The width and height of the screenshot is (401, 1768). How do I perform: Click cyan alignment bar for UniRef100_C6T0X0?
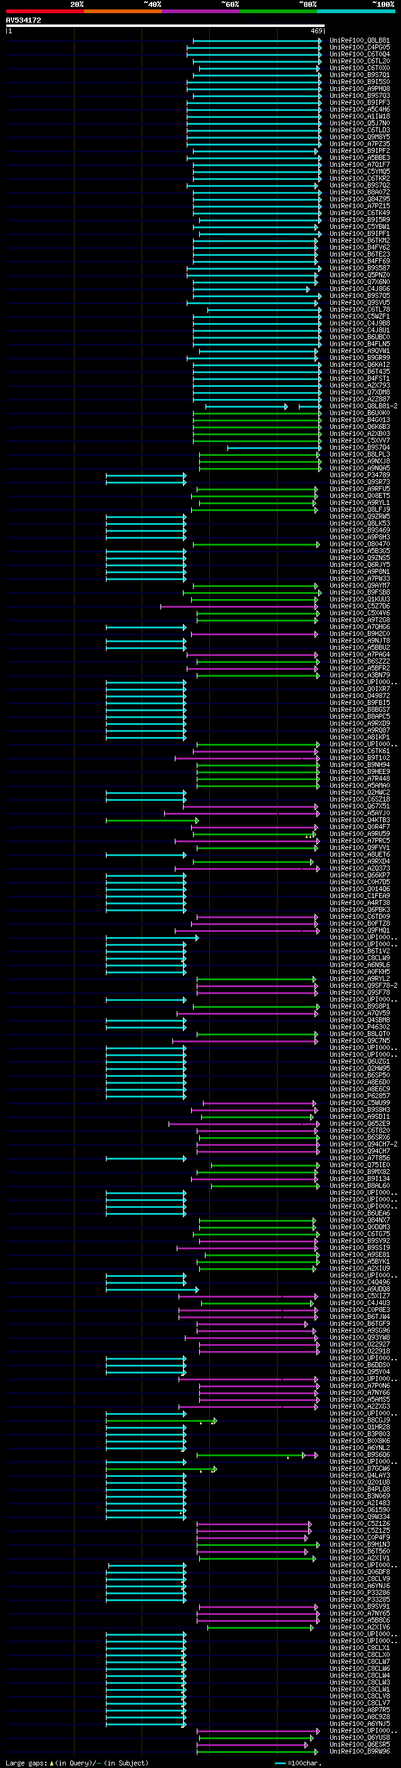pyautogui.click(x=259, y=68)
